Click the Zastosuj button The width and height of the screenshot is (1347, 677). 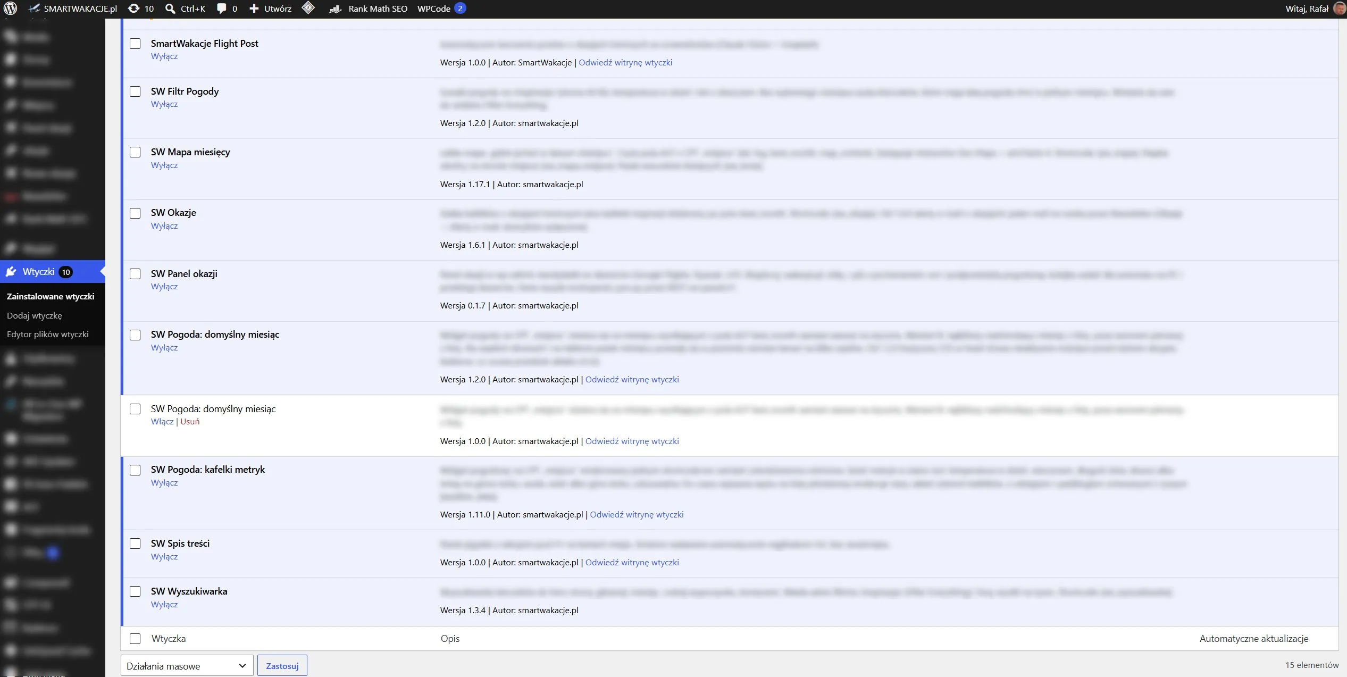(282, 666)
